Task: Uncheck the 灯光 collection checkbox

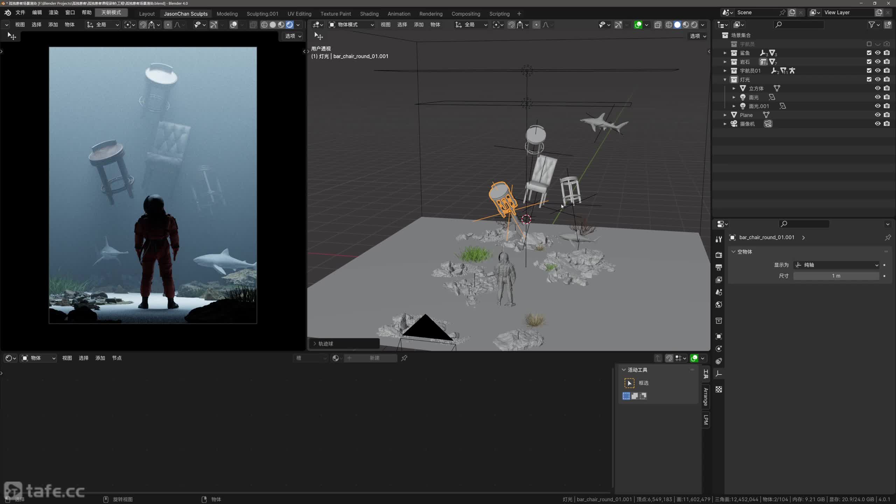Action: coord(869,79)
